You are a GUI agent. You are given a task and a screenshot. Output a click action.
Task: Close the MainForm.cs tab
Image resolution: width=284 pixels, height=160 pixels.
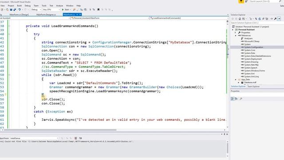pyautogui.click(x=80, y=15)
